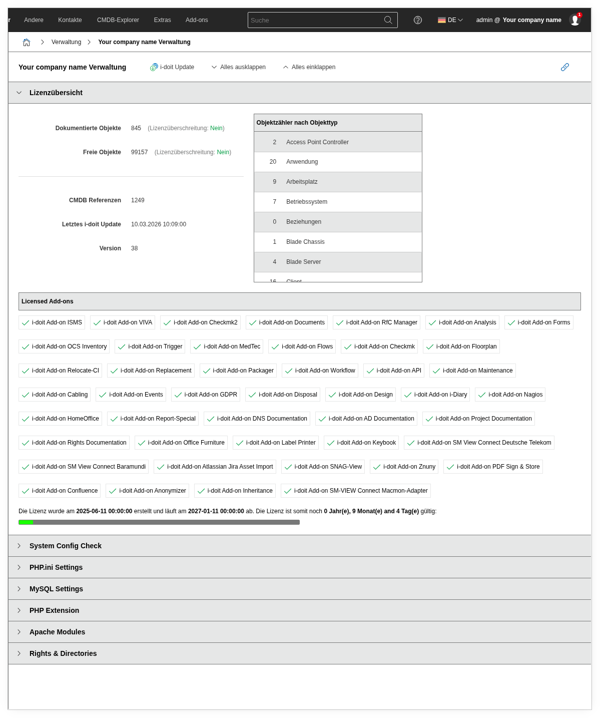The image size is (600, 718).
Task: Expand the System Config Check section
Action: point(65,546)
